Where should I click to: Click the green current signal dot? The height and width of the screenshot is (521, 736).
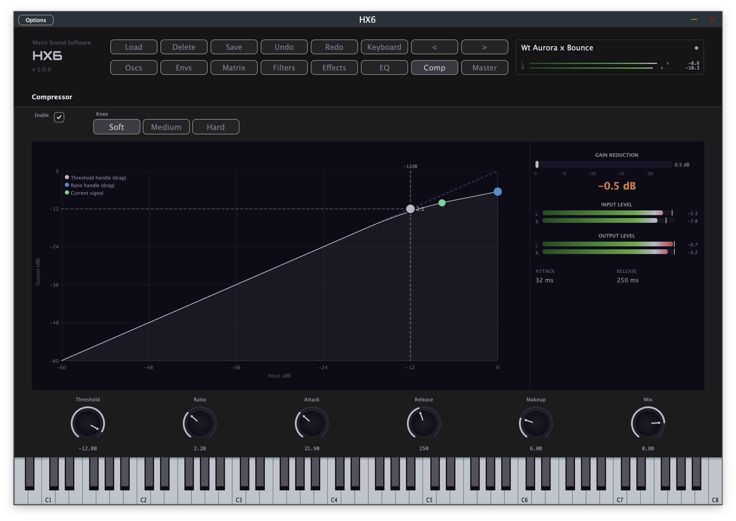click(442, 203)
